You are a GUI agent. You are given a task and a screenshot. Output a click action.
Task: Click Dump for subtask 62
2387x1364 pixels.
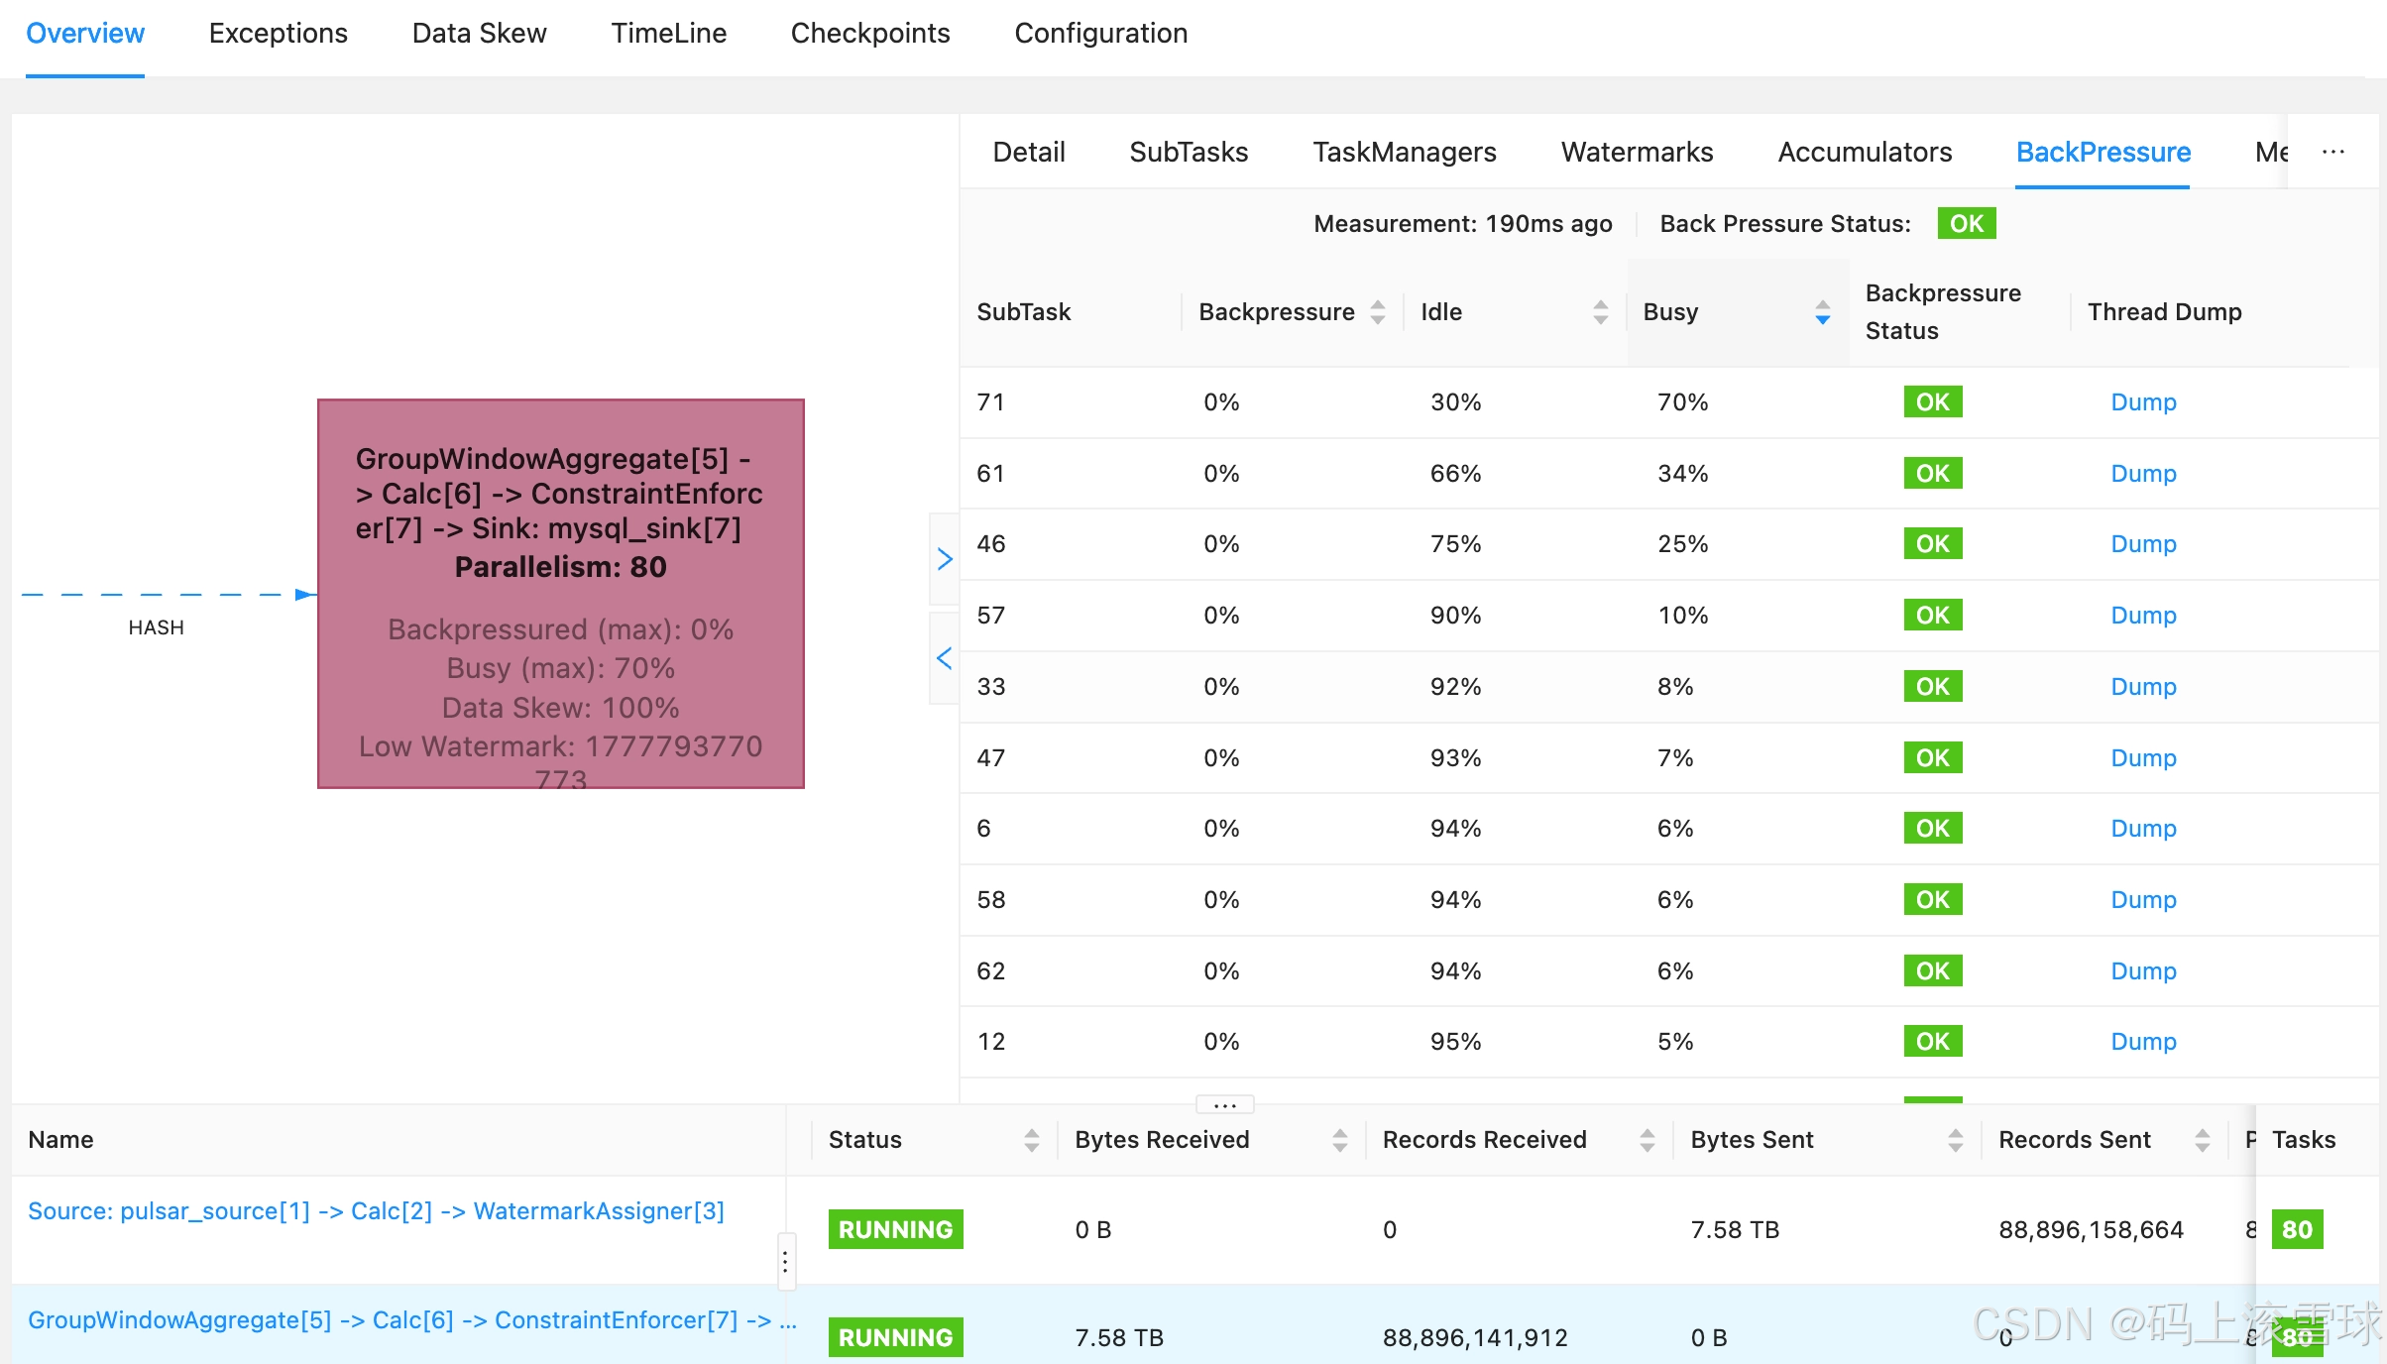tap(2144, 971)
